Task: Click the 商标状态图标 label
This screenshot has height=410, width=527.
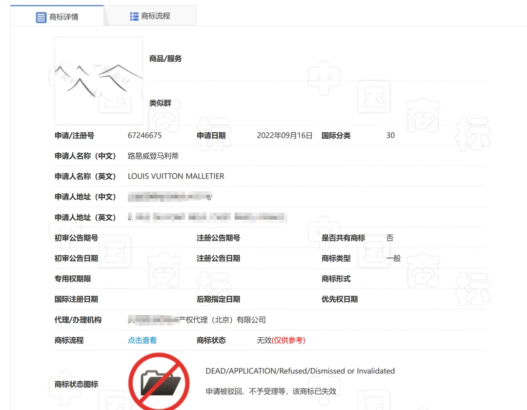Action: pos(76,384)
